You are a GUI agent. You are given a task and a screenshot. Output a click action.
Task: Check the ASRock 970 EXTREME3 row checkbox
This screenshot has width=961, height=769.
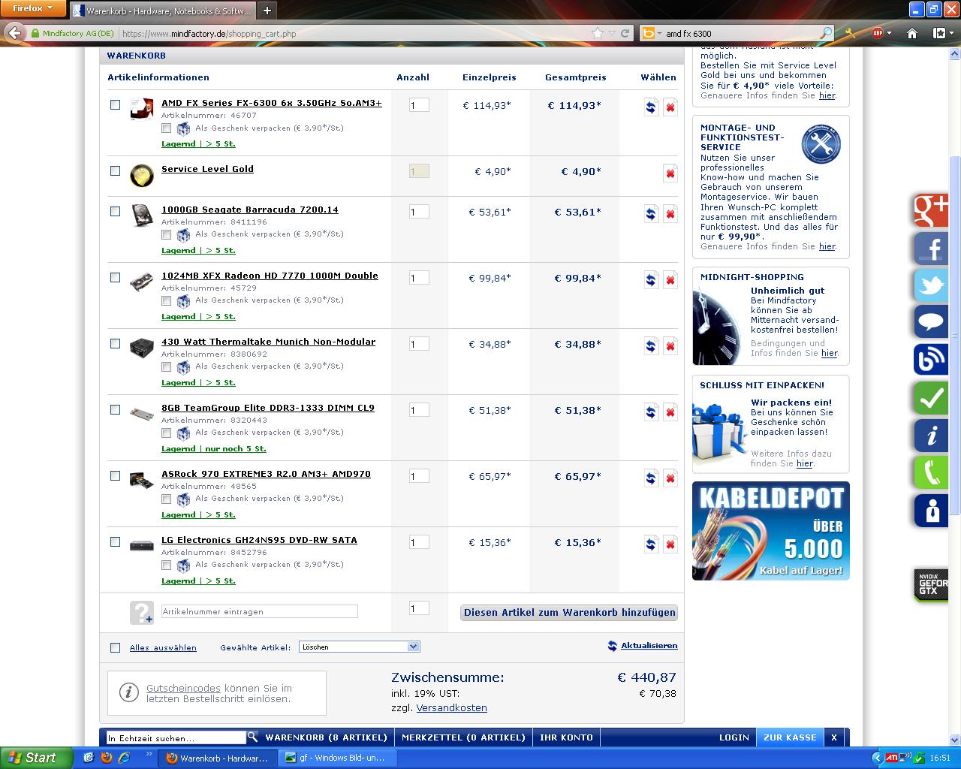click(x=115, y=475)
